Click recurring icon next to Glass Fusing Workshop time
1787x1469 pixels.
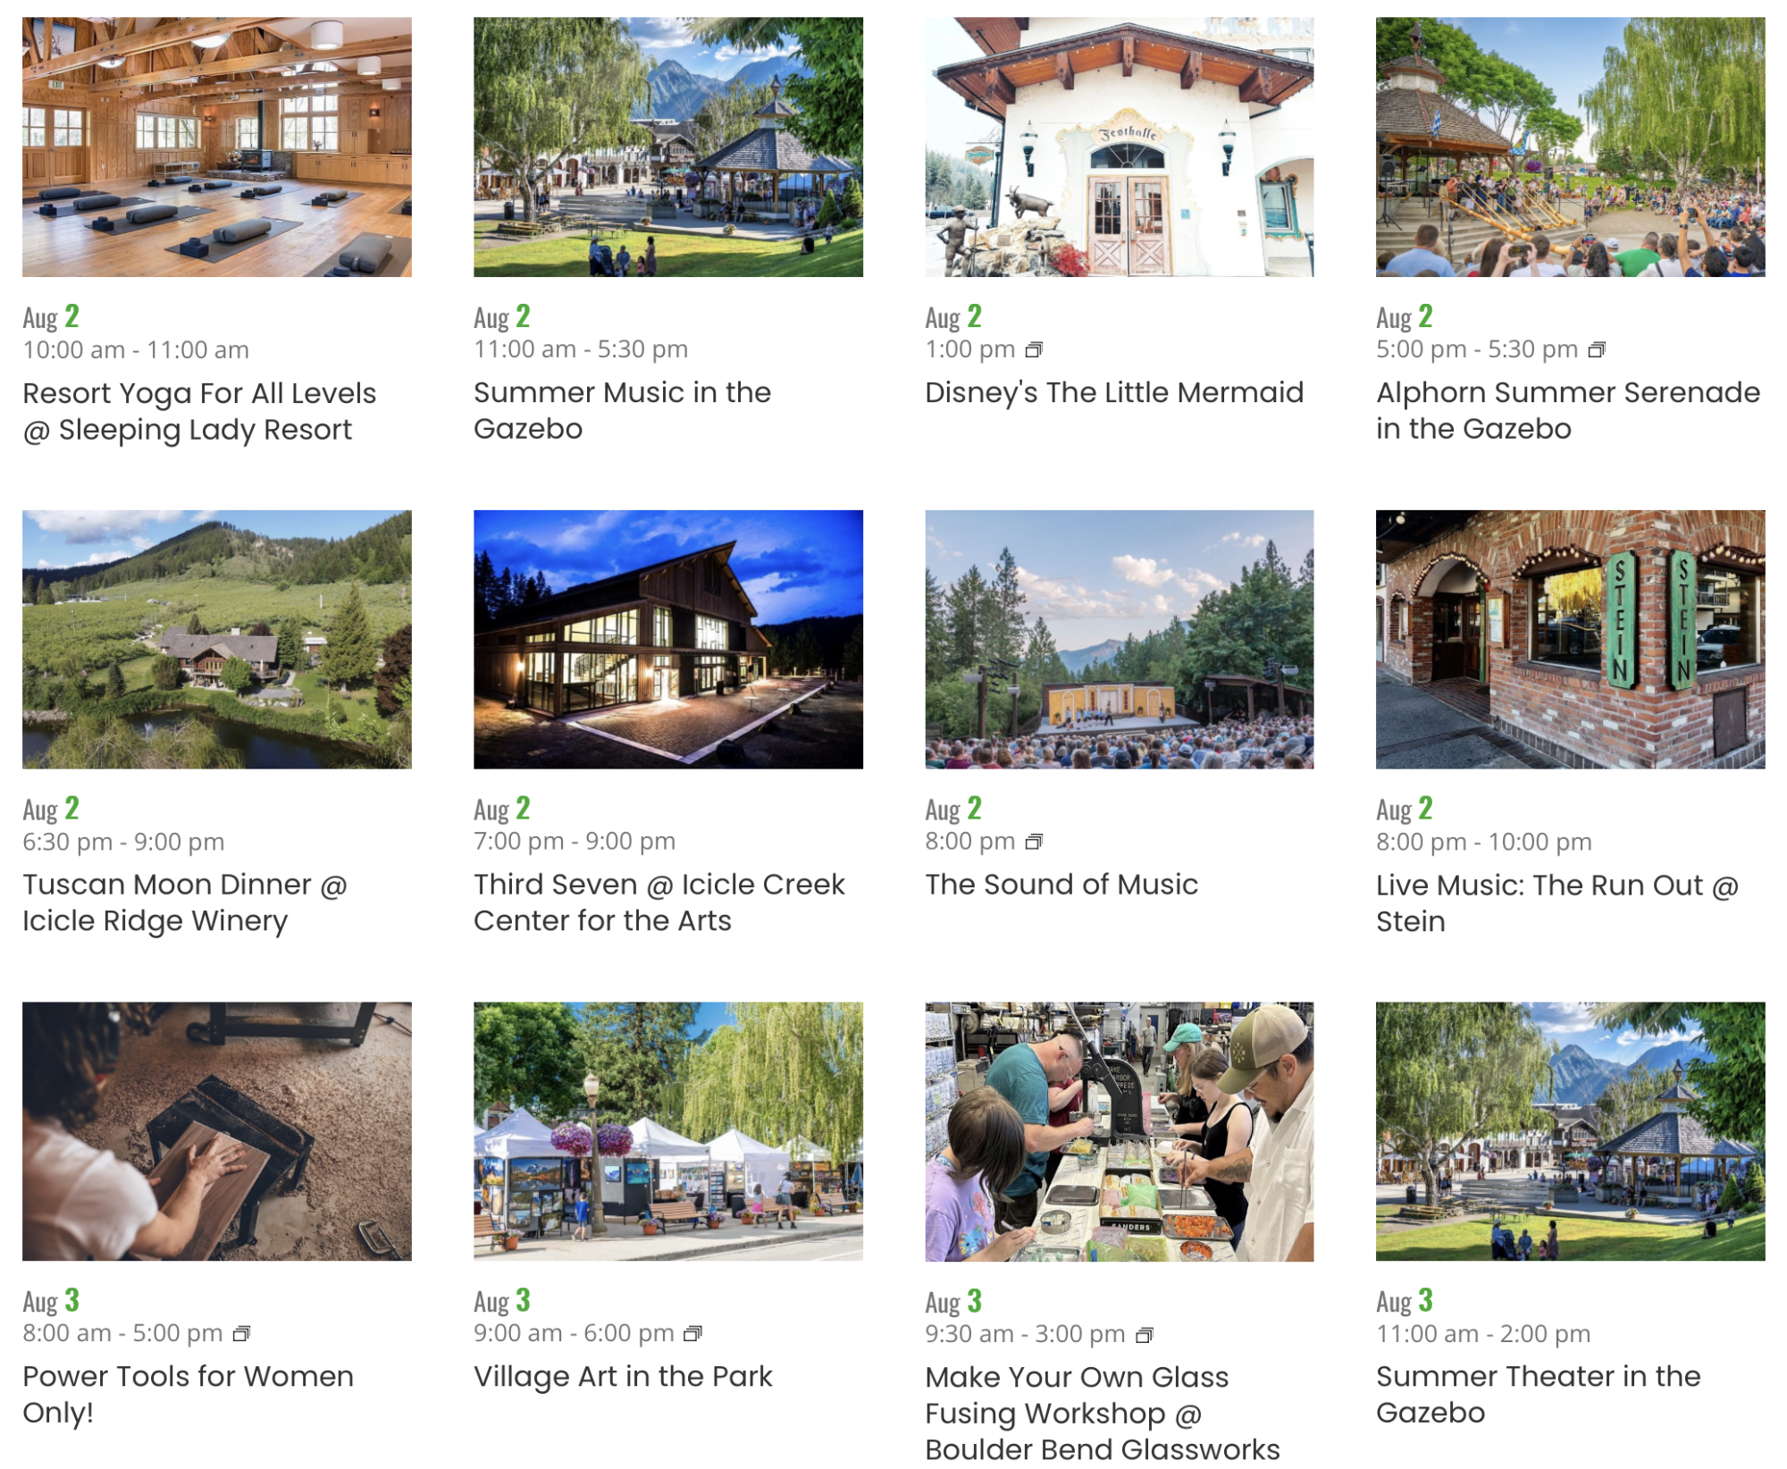[x=1144, y=1335]
